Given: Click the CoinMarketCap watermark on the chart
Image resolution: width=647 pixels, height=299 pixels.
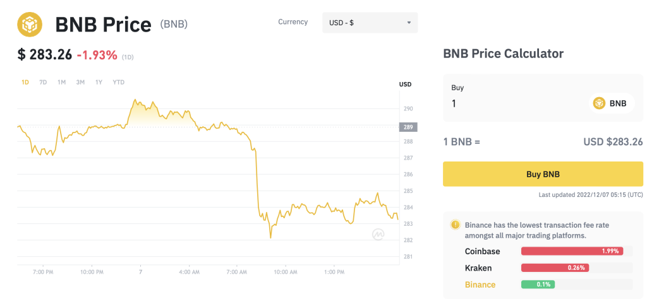Looking at the screenshot, I should coord(378,235).
